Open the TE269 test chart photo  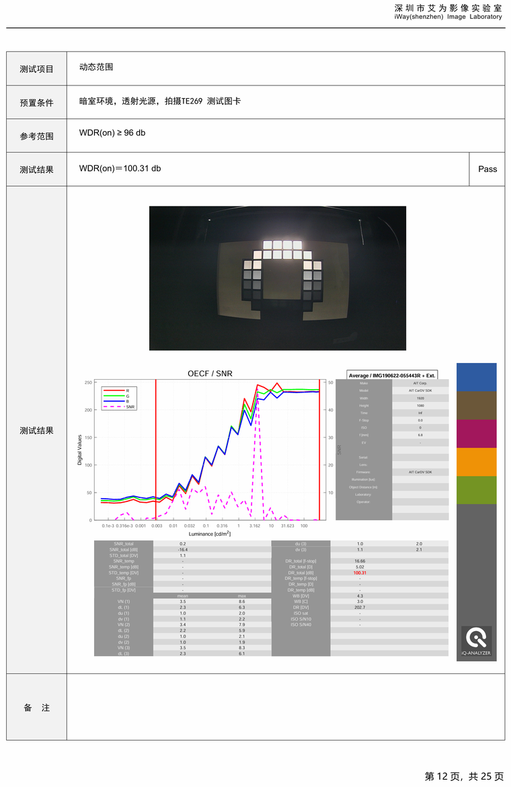(x=278, y=278)
